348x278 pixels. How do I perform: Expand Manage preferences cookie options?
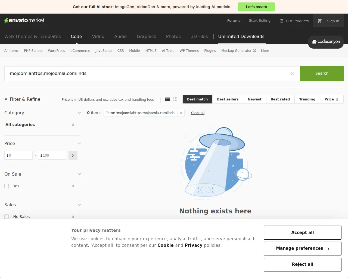pyautogui.click(x=303, y=248)
